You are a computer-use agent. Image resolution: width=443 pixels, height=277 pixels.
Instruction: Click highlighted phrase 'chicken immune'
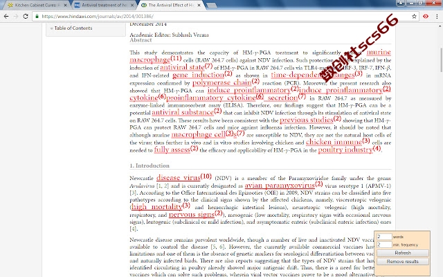[x=334, y=142]
